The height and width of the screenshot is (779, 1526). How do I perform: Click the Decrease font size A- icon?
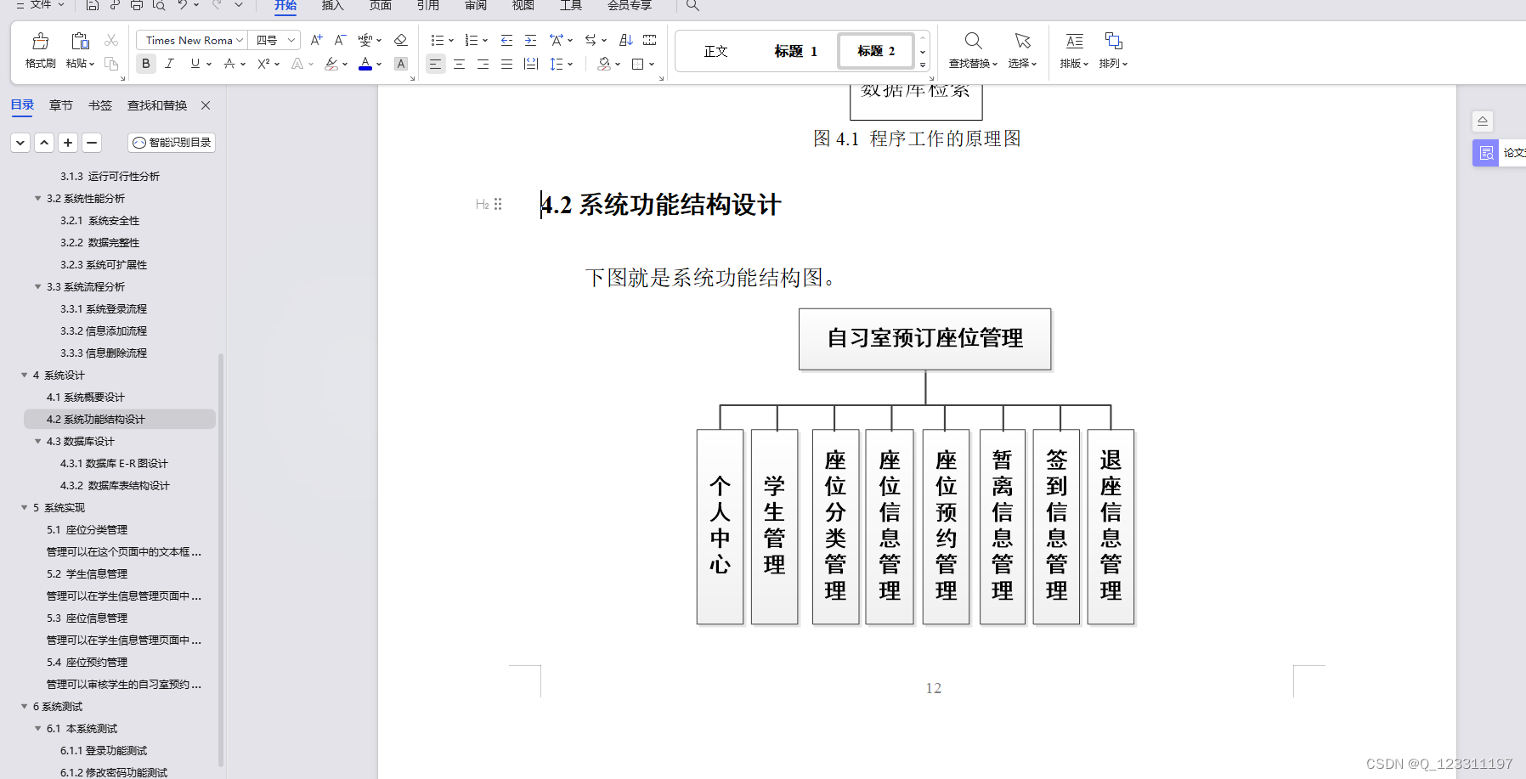tap(340, 40)
